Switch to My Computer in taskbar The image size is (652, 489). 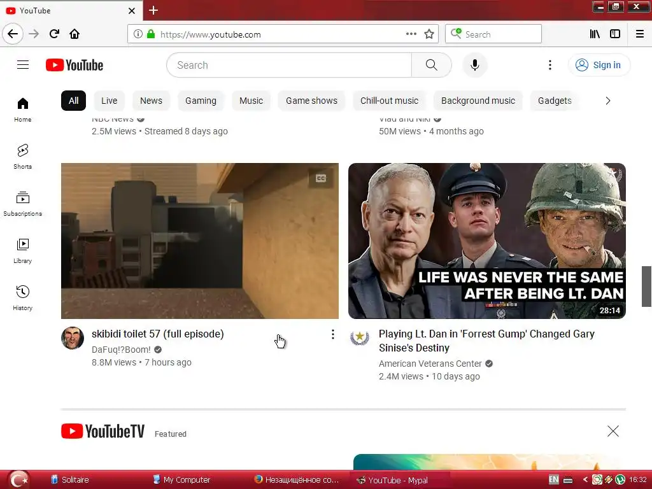(181, 480)
